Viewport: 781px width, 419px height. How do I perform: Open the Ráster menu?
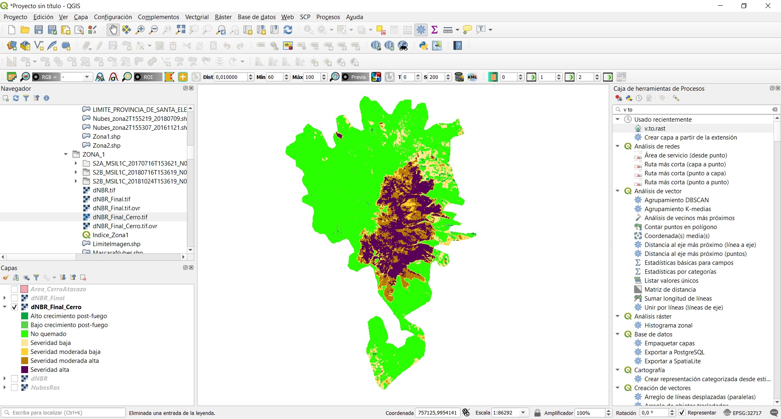point(223,17)
